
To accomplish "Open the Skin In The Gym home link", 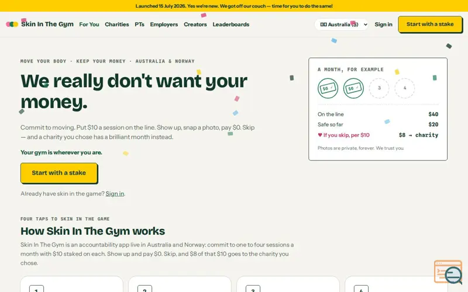I will 40,24.
